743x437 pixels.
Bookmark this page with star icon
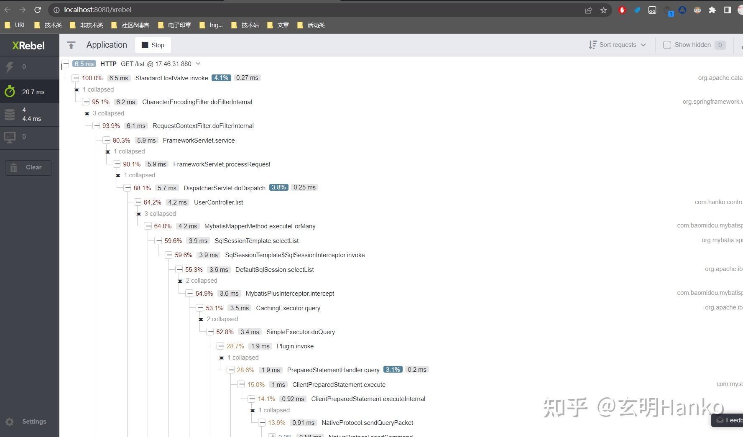coord(603,10)
